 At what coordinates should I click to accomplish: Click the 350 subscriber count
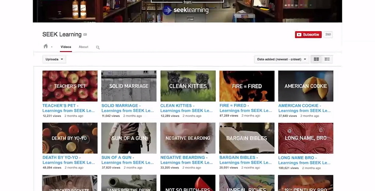[328, 35]
